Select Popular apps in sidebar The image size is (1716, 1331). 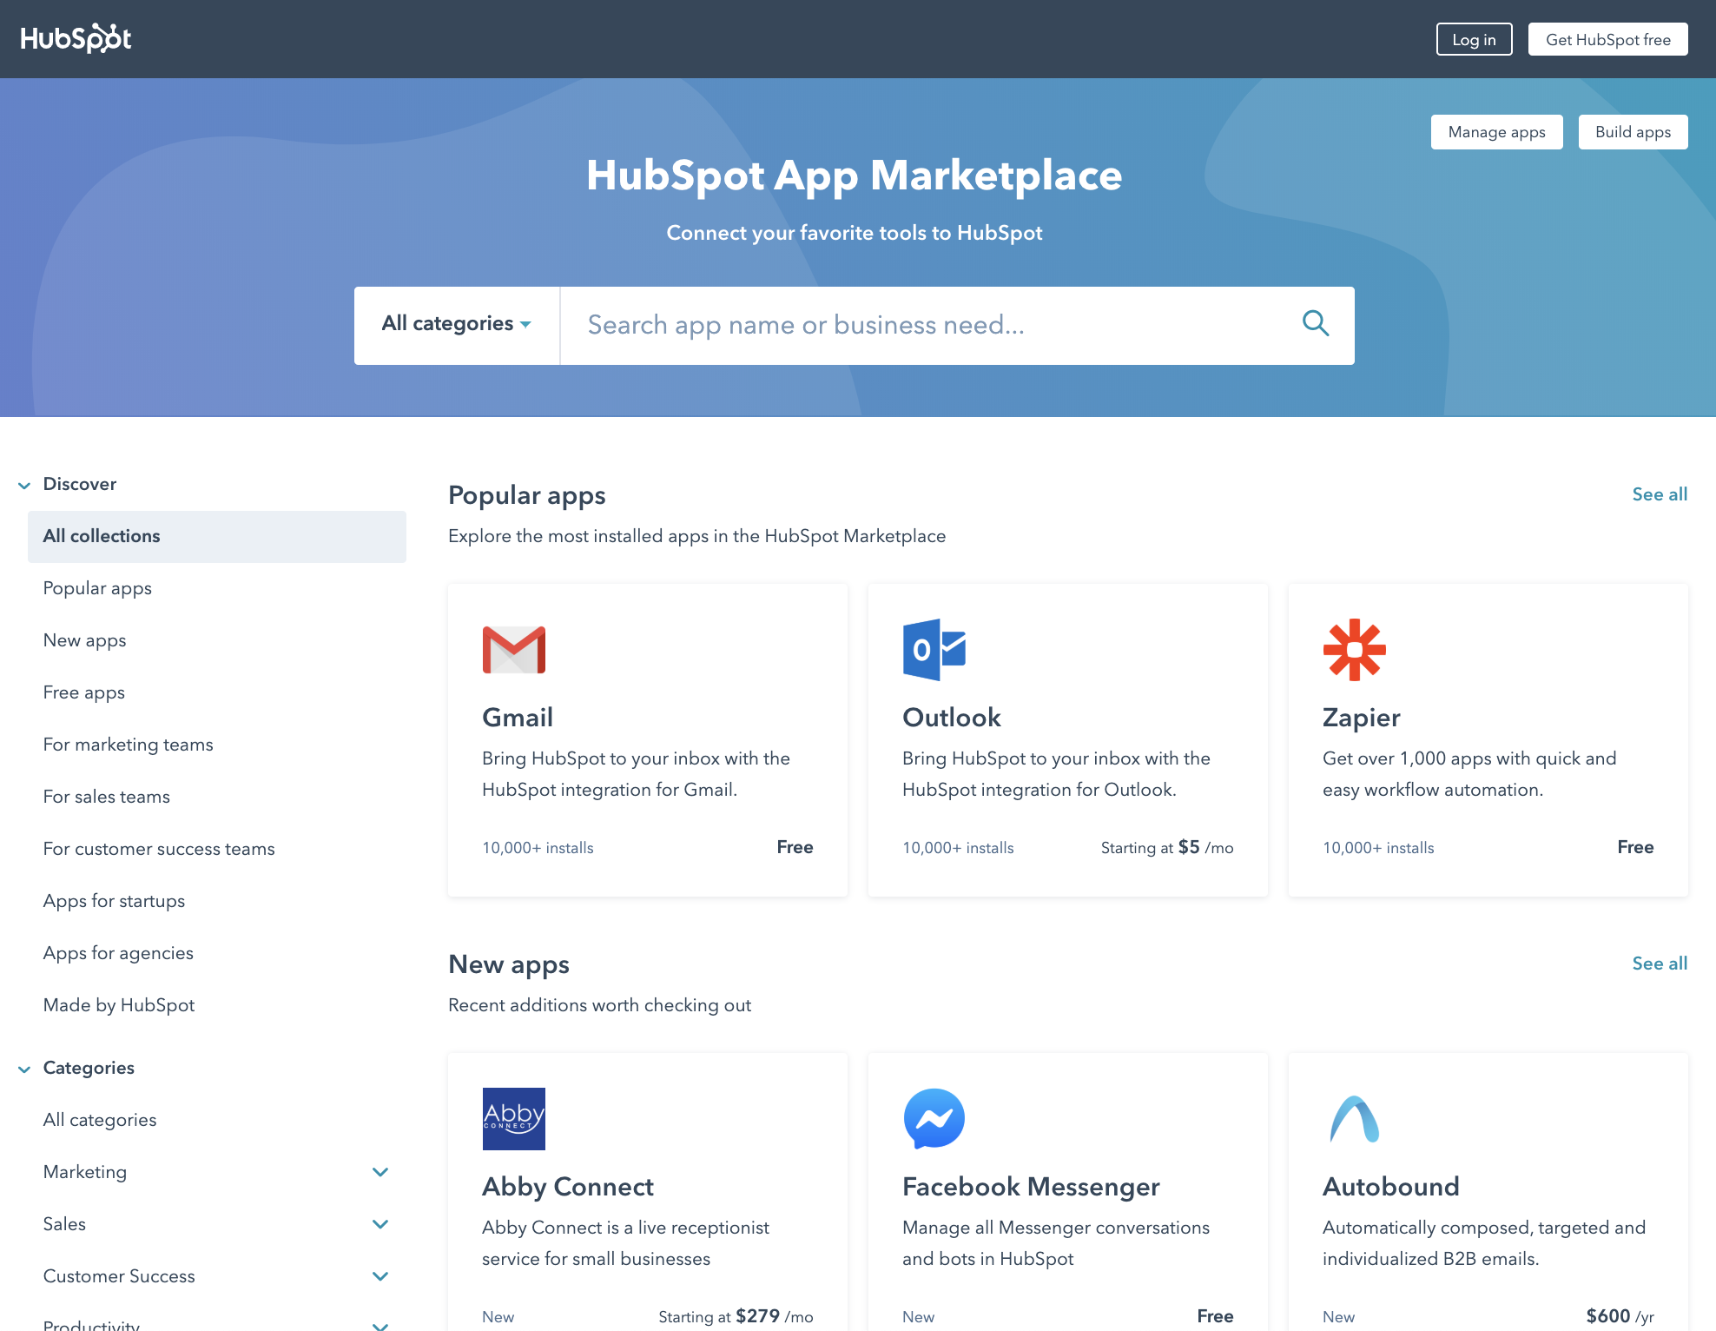click(x=97, y=588)
